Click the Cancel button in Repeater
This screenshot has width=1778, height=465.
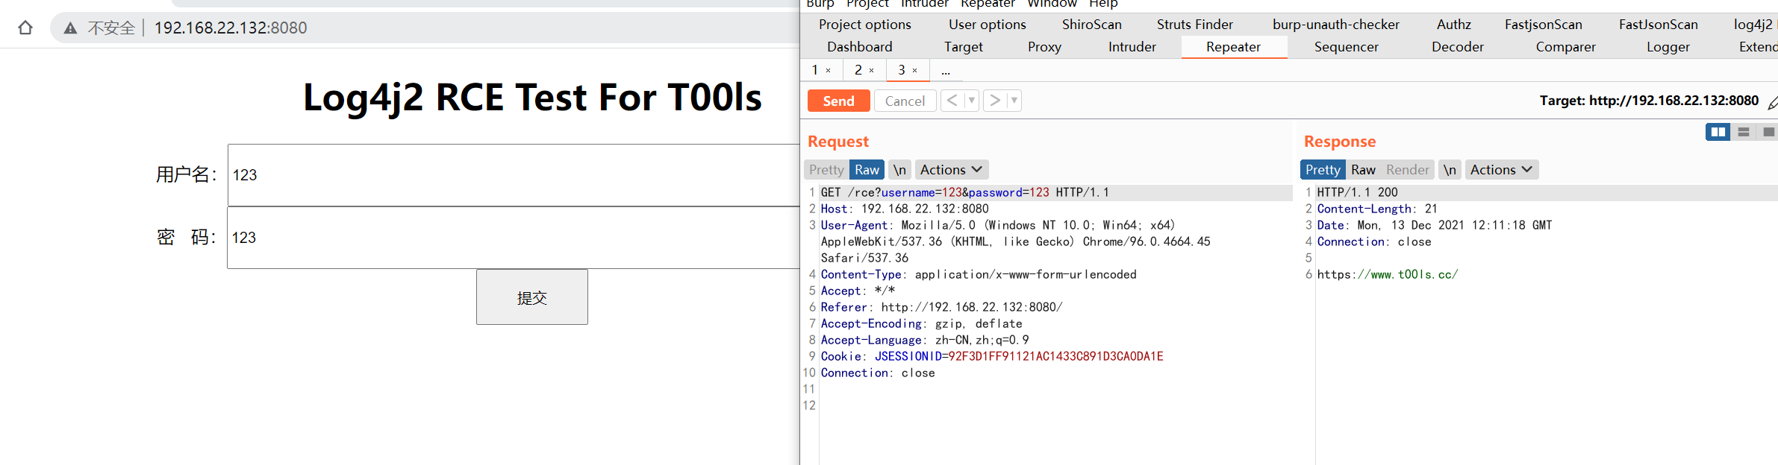[905, 101]
